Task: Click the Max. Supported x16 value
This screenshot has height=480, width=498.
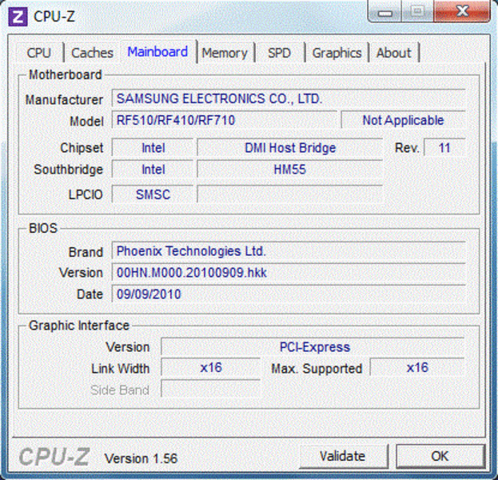Action: coord(417,368)
